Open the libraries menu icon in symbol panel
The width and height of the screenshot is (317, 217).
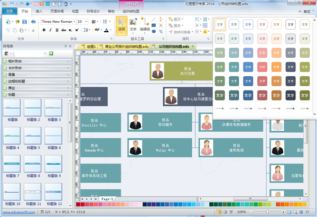pos(6,53)
